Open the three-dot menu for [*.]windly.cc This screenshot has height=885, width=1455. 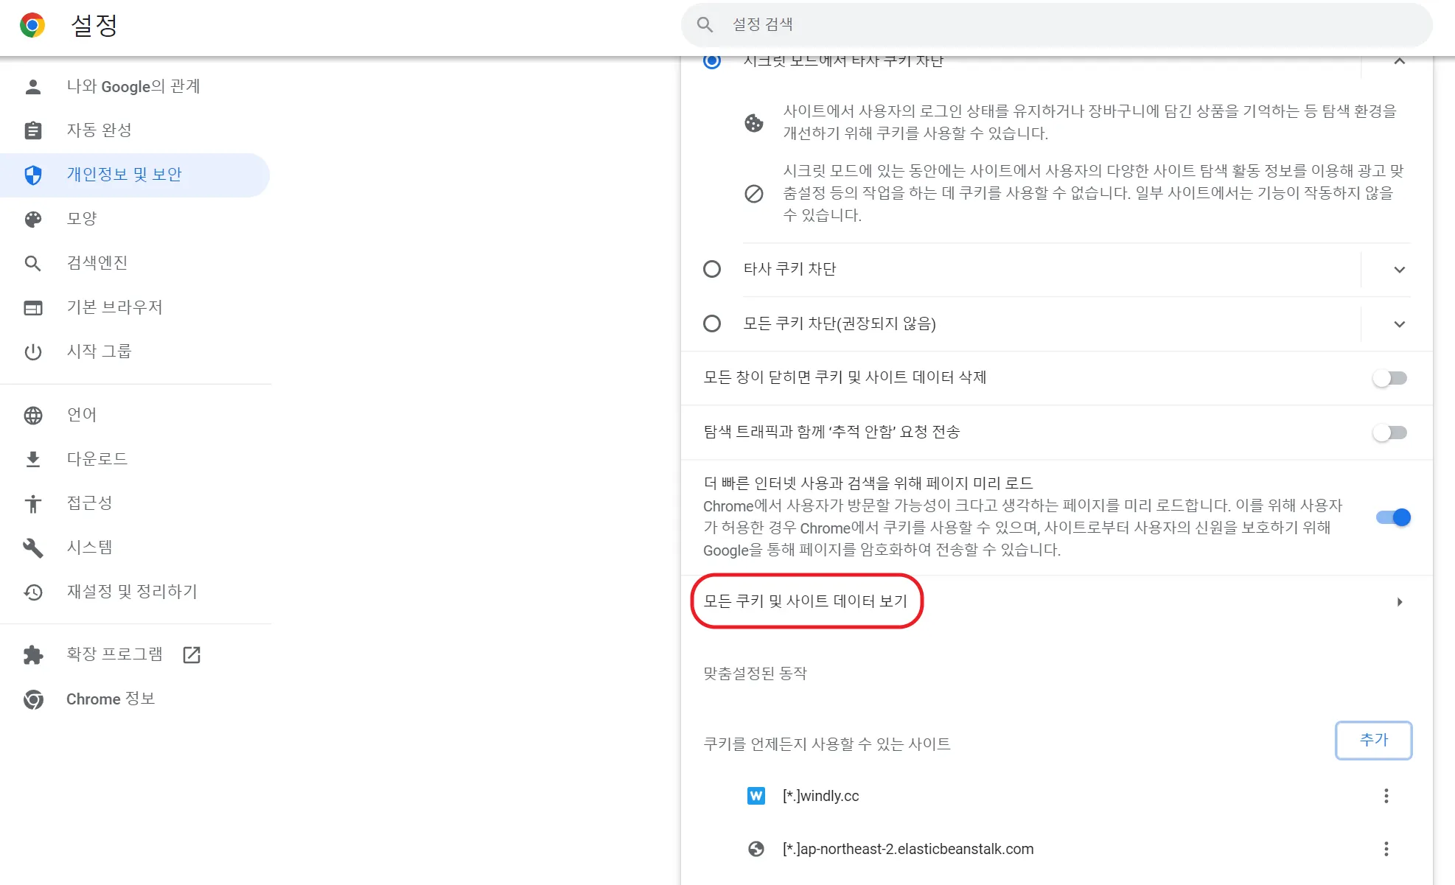(1386, 796)
